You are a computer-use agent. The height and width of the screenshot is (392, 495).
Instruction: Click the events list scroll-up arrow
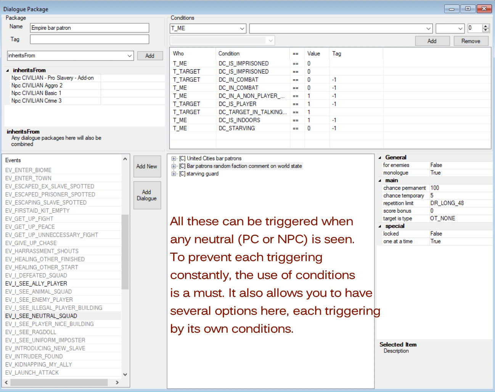(125, 159)
